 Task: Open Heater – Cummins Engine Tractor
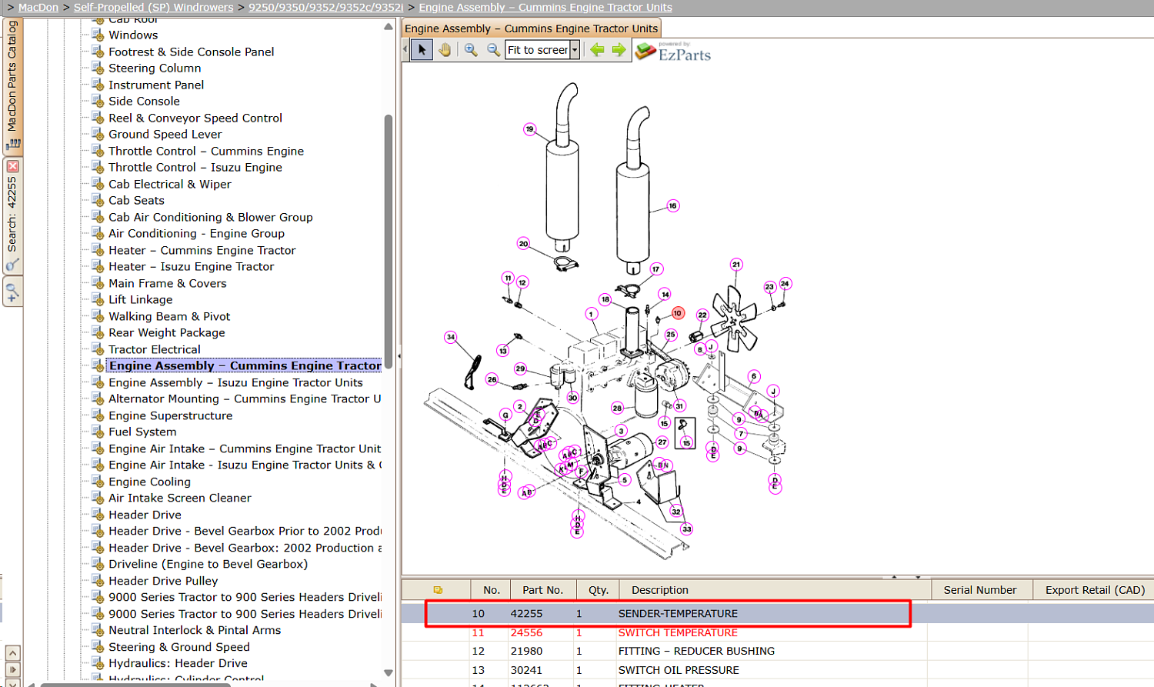click(202, 250)
